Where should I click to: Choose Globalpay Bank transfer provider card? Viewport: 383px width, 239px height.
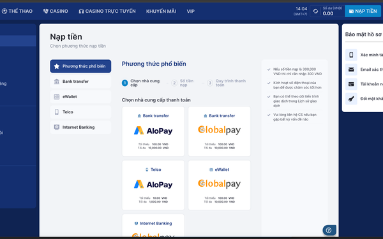point(220,131)
